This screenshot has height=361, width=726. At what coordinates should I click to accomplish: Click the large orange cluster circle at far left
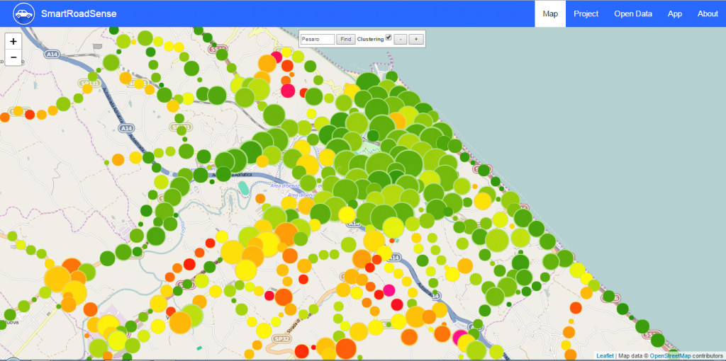(x=58, y=279)
